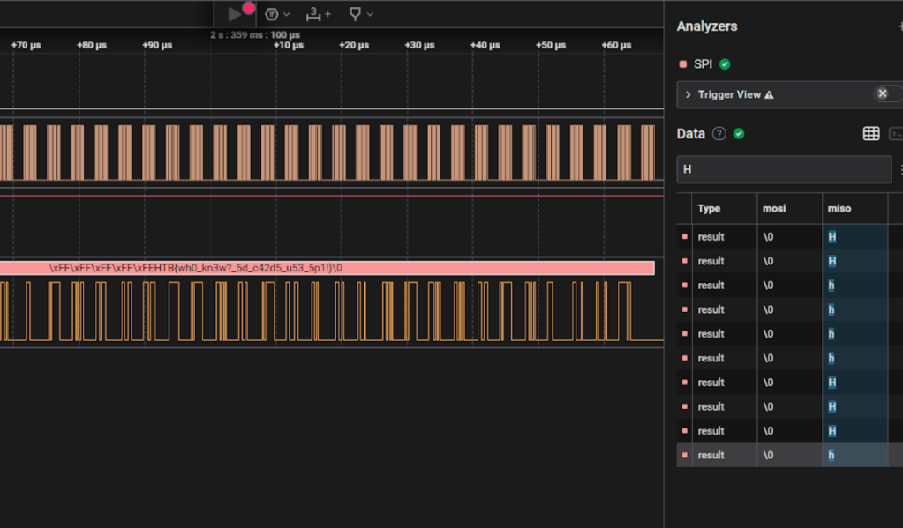Expand the Trigger View section
Image resolution: width=903 pixels, height=528 pixels.
[688, 94]
